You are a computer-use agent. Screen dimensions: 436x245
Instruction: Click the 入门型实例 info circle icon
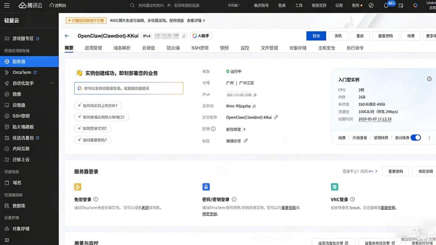coord(429,79)
